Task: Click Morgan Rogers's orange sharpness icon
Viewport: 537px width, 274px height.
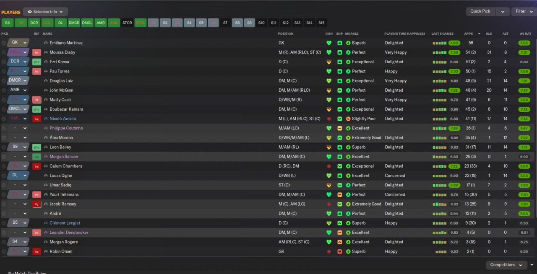Action: click(339, 242)
